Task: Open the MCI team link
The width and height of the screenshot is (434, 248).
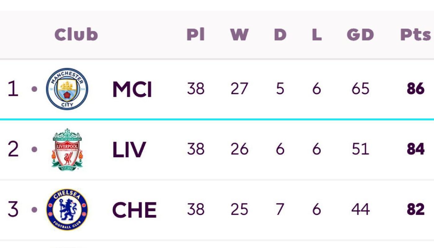Action: 132,90
